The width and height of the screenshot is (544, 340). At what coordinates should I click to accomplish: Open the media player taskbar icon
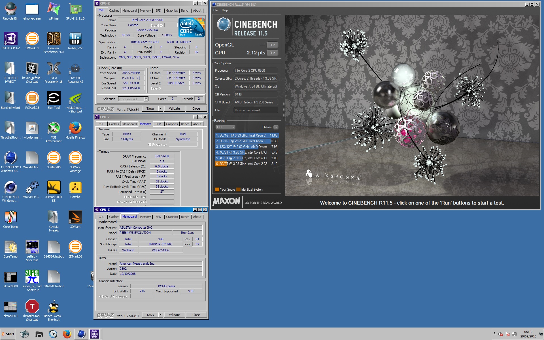53,334
